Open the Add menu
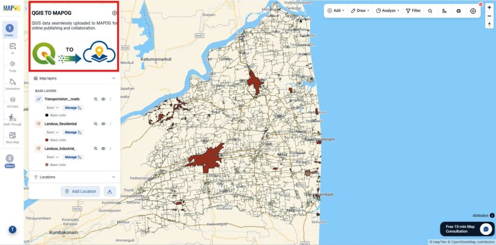The width and height of the screenshot is (496, 245). [x=336, y=11]
